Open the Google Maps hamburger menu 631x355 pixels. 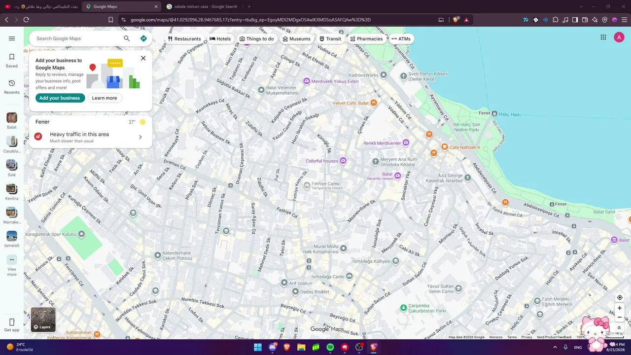pyautogui.click(x=12, y=38)
